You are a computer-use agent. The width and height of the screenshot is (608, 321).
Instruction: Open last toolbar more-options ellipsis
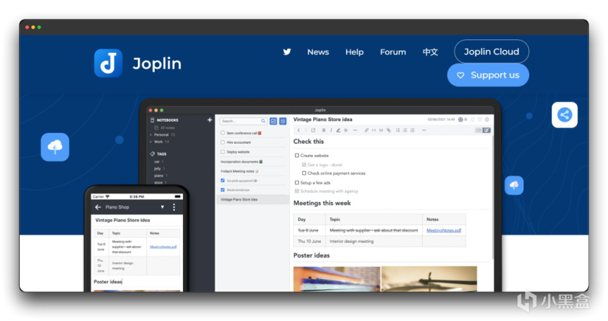coord(424,130)
